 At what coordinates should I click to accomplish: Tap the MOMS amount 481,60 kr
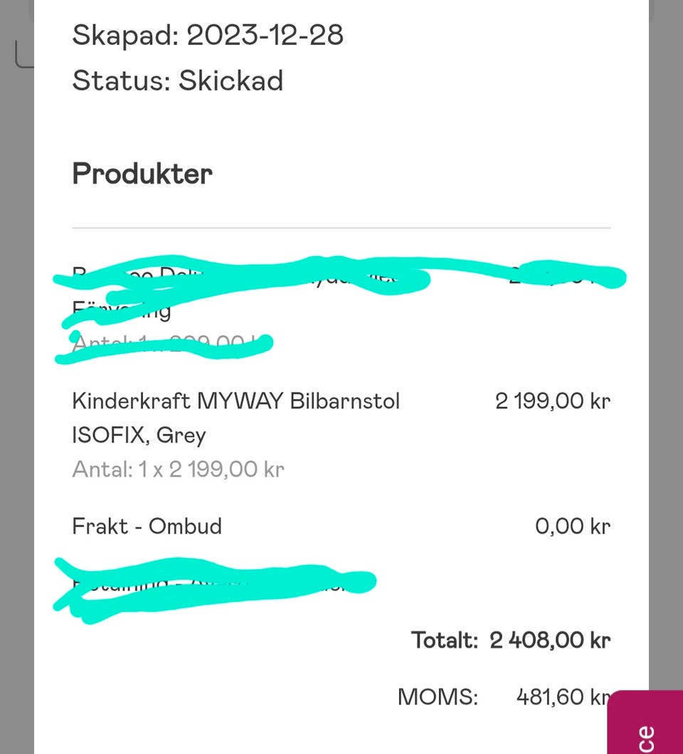pyautogui.click(x=562, y=697)
